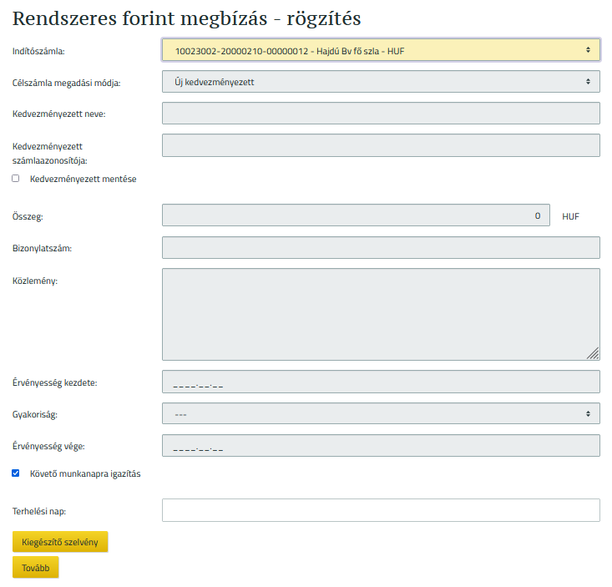Expand the Célszámla megadási módja selector
Viewport: 612px width, 587px height.
381,82
